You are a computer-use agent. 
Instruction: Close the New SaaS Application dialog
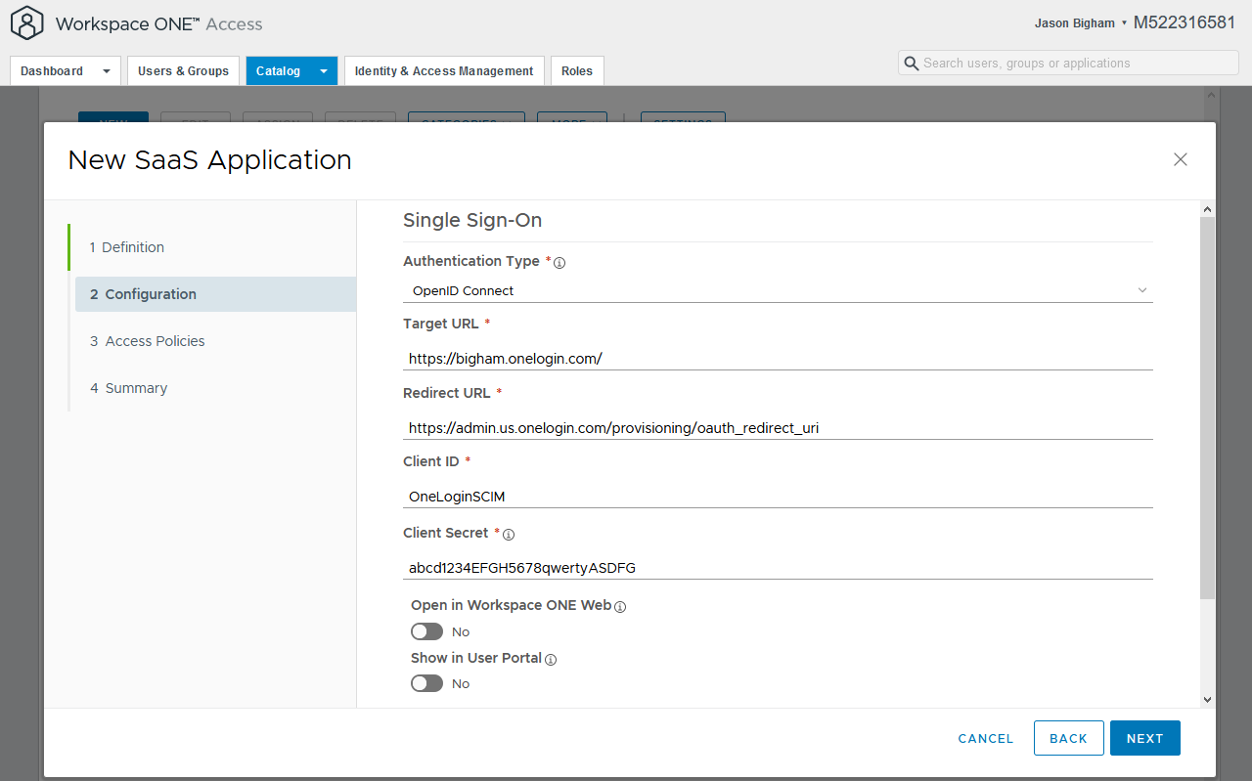pos(1180,158)
